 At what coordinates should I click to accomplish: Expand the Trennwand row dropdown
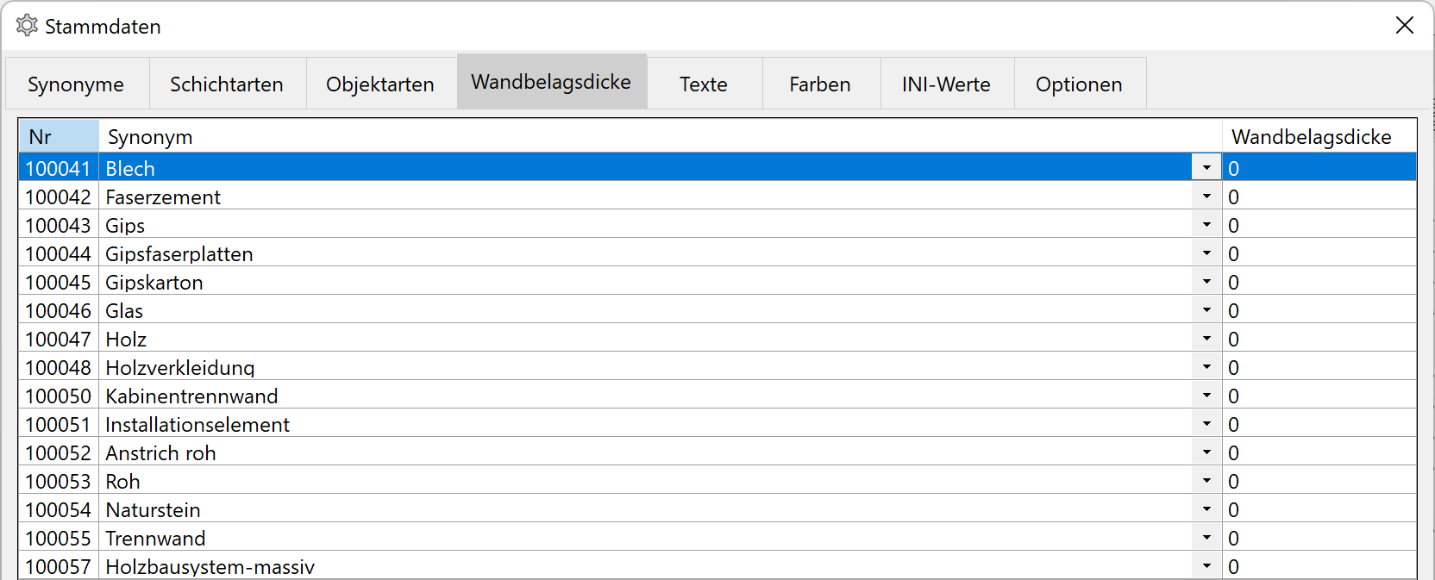pos(1206,538)
